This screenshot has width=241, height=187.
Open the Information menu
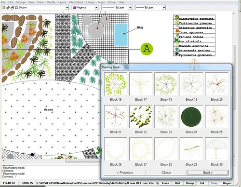tap(76, 2)
